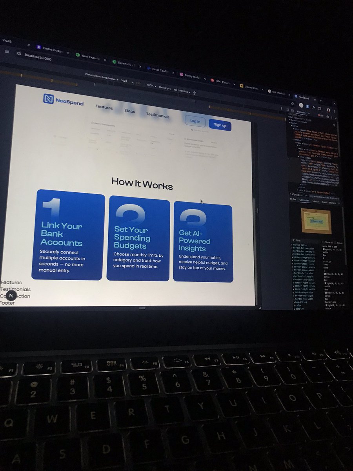Click the border-bottom-color rgba swatch
This screenshot has width=353, height=471.
pyautogui.click(x=324, y=249)
